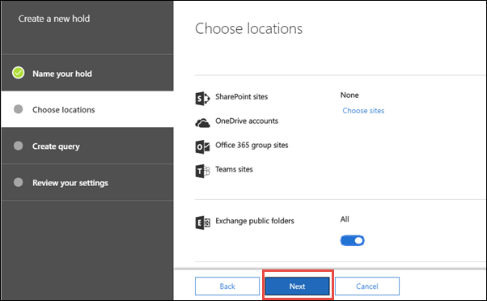Click the Office 365 group sites icon
The image size is (487, 301).
(202, 147)
